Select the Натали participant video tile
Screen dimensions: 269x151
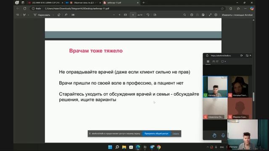tap(215, 87)
